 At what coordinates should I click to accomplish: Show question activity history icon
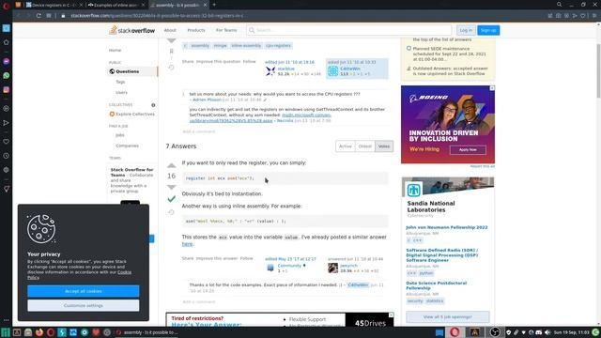pyautogui.click(x=171, y=68)
